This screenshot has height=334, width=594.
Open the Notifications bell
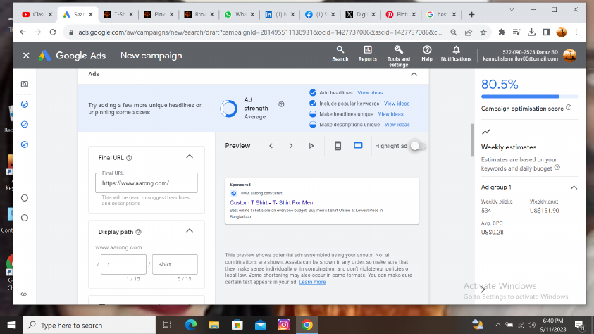tap(456, 54)
